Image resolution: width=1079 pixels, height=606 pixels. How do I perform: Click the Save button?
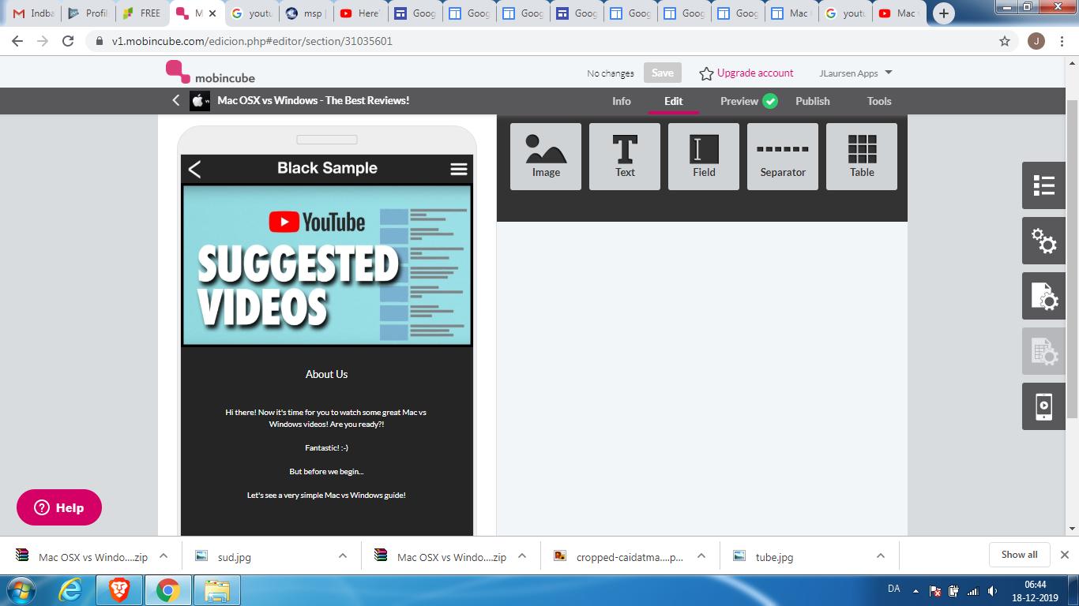(x=663, y=73)
